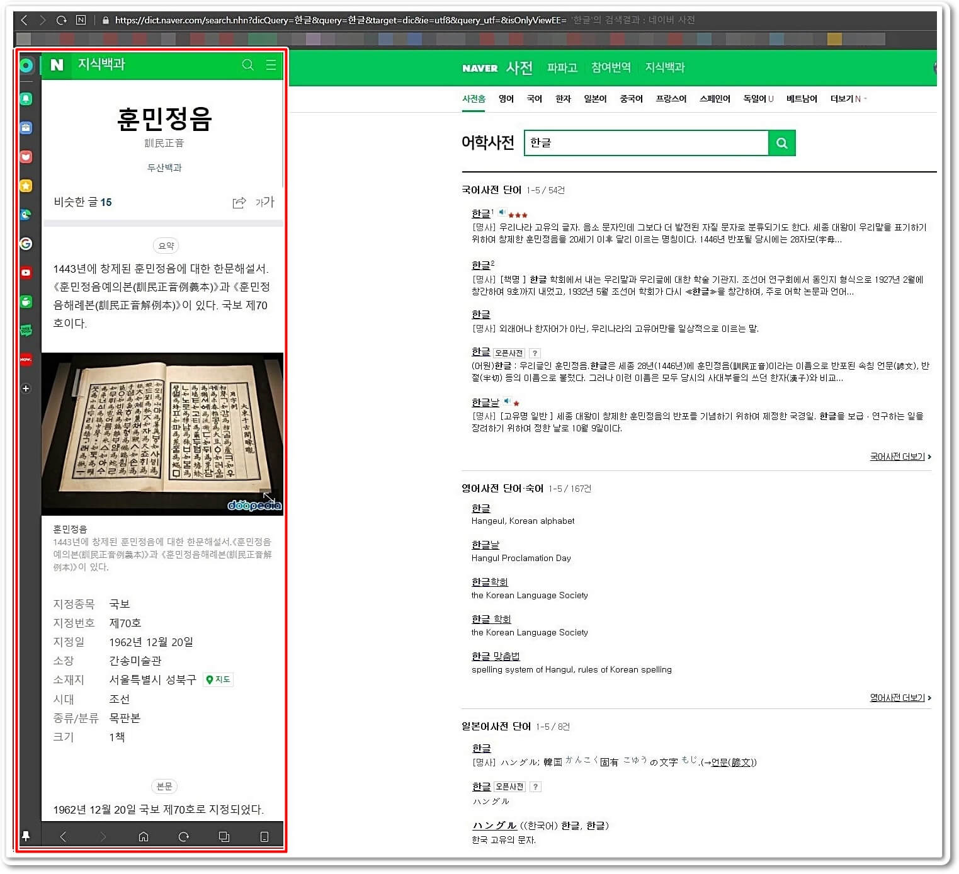Open Japanese ハングル entry link
Screen dimensions: 959x874
click(494, 826)
